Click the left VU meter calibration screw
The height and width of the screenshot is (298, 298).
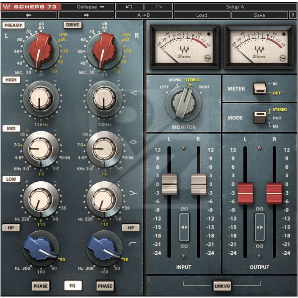[x=208, y=58]
